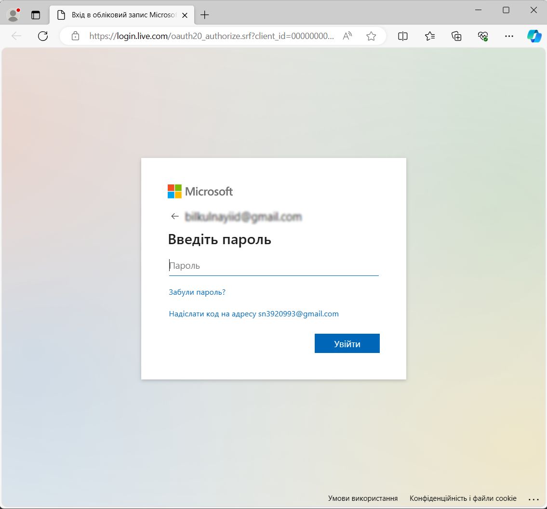The image size is (547, 509).
Task: View site security information
Action: pos(75,36)
